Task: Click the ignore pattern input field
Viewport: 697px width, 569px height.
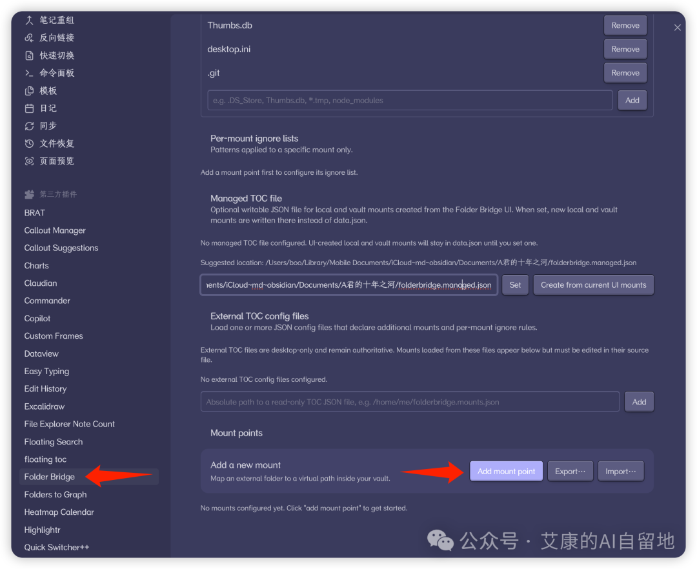Action: pyautogui.click(x=410, y=101)
